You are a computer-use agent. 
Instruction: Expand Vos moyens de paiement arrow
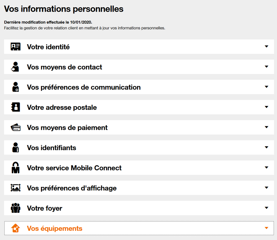266,127
